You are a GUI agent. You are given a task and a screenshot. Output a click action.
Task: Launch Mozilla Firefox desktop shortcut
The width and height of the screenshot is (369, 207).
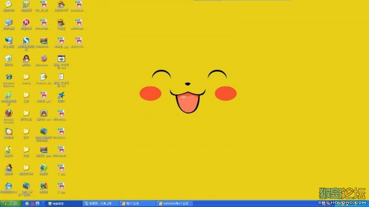9,113
